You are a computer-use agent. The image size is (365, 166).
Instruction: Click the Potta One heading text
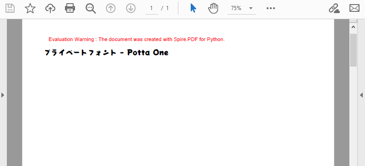coord(107,53)
